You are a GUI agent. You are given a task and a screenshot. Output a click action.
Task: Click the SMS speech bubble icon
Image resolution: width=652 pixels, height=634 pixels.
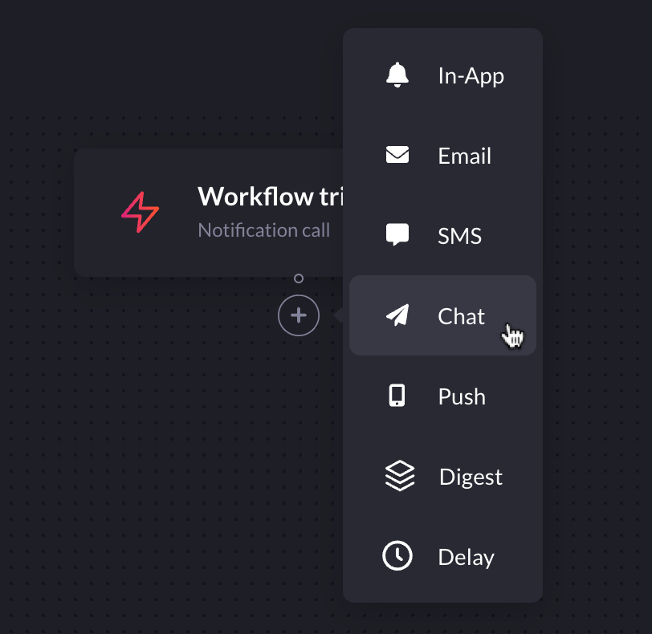pyautogui.click(x=397, y=234)
